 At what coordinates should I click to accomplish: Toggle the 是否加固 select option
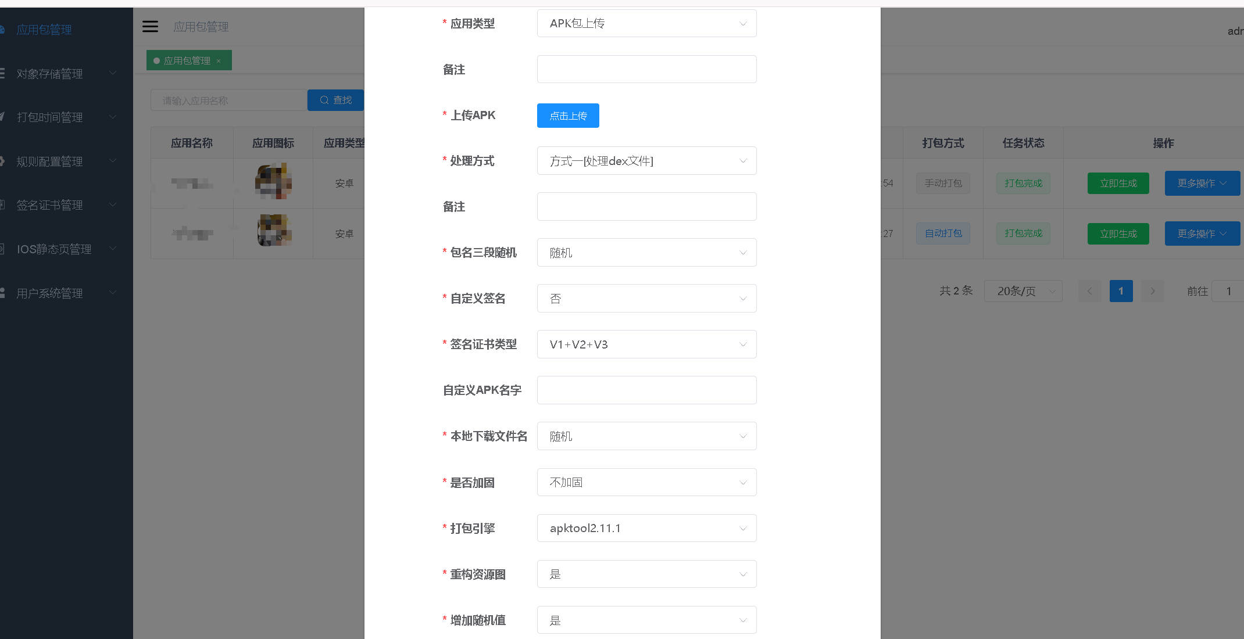pos(646,483)
